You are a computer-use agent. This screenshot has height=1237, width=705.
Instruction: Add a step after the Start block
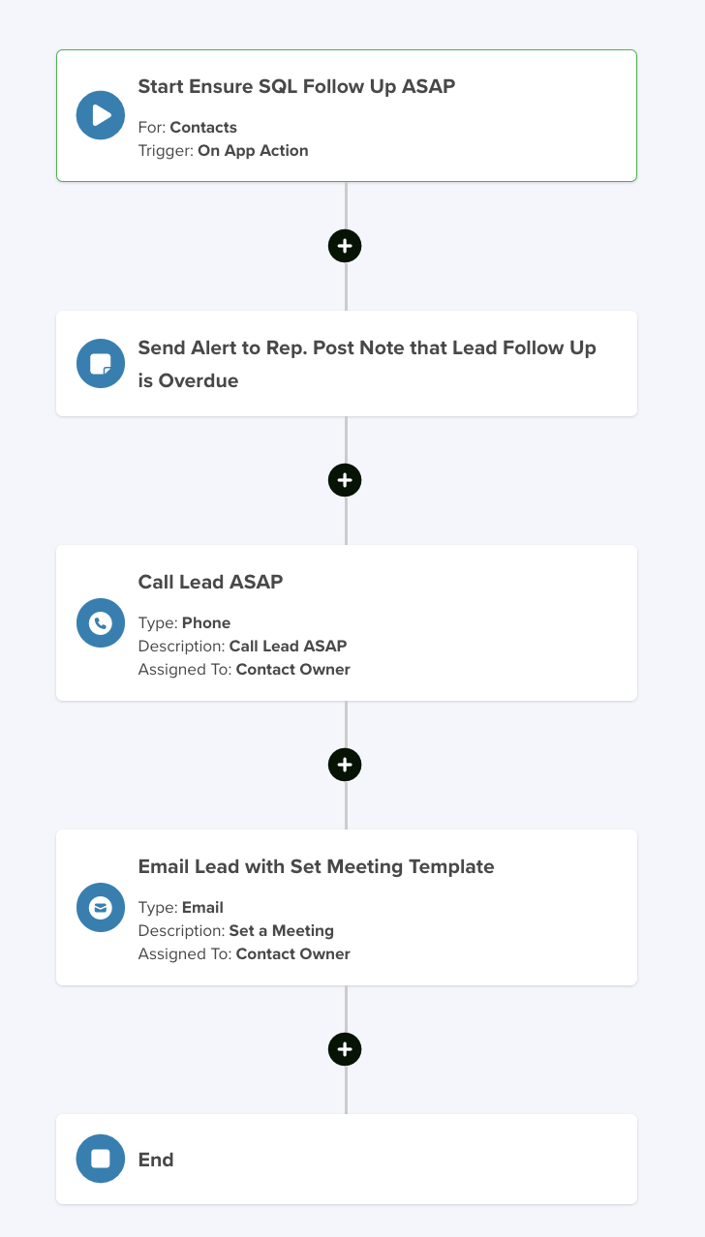tap(345, 246)
